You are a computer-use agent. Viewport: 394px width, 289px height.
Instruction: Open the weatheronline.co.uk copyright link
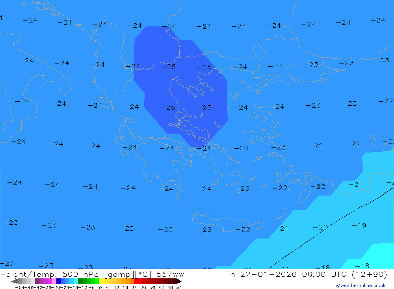[x=361, y=285]
